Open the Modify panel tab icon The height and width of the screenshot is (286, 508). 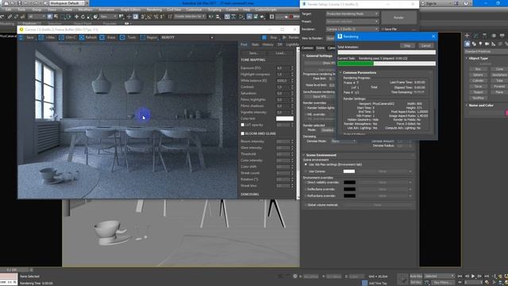(x=475, y=36)
